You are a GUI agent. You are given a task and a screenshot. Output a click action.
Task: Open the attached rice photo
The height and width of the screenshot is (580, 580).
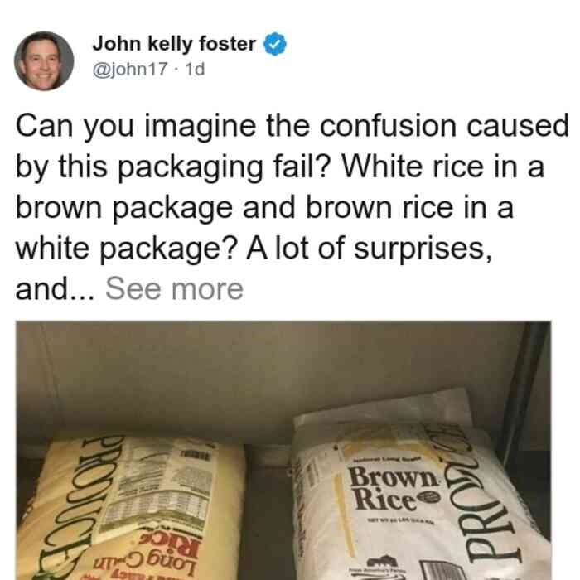(x=283, y=450)
